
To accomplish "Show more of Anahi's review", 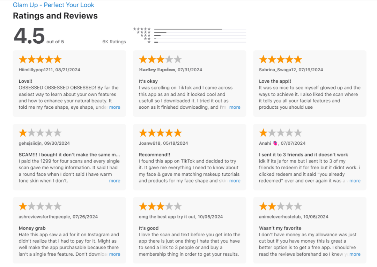I will (355, 181).
